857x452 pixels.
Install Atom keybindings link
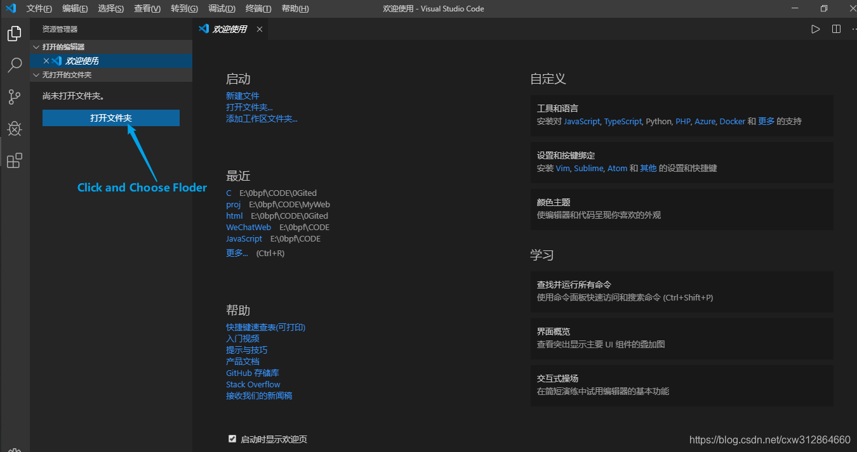[617, 168]
